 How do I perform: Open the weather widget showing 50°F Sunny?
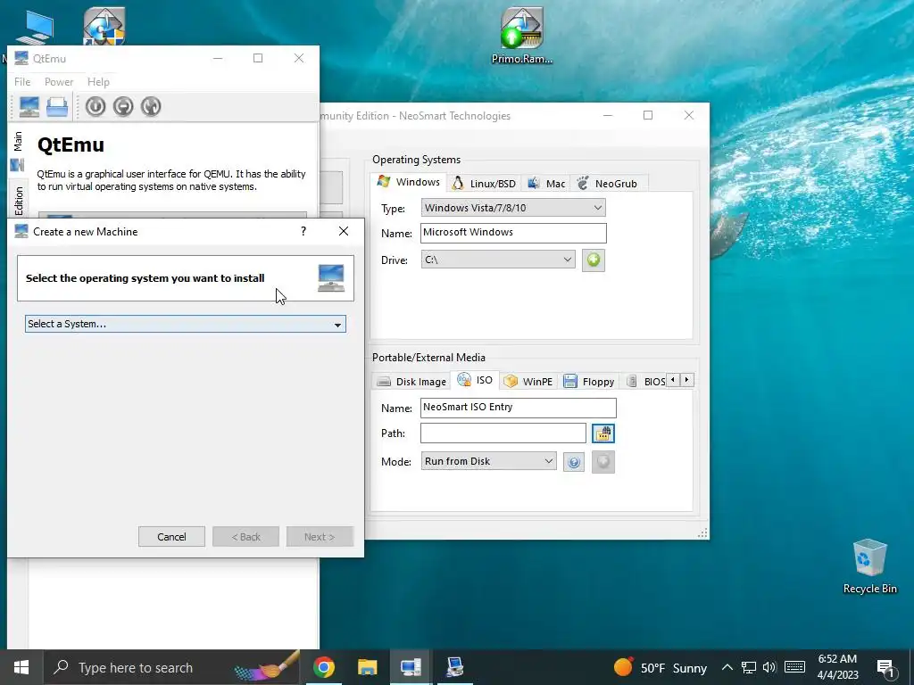coord(660,667)
